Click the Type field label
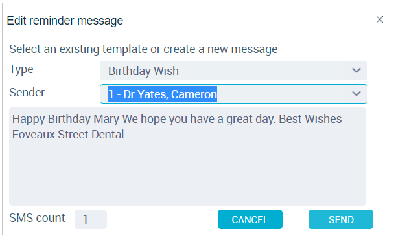The width and height of the screenshot is (396, 240). pos(21,69)
